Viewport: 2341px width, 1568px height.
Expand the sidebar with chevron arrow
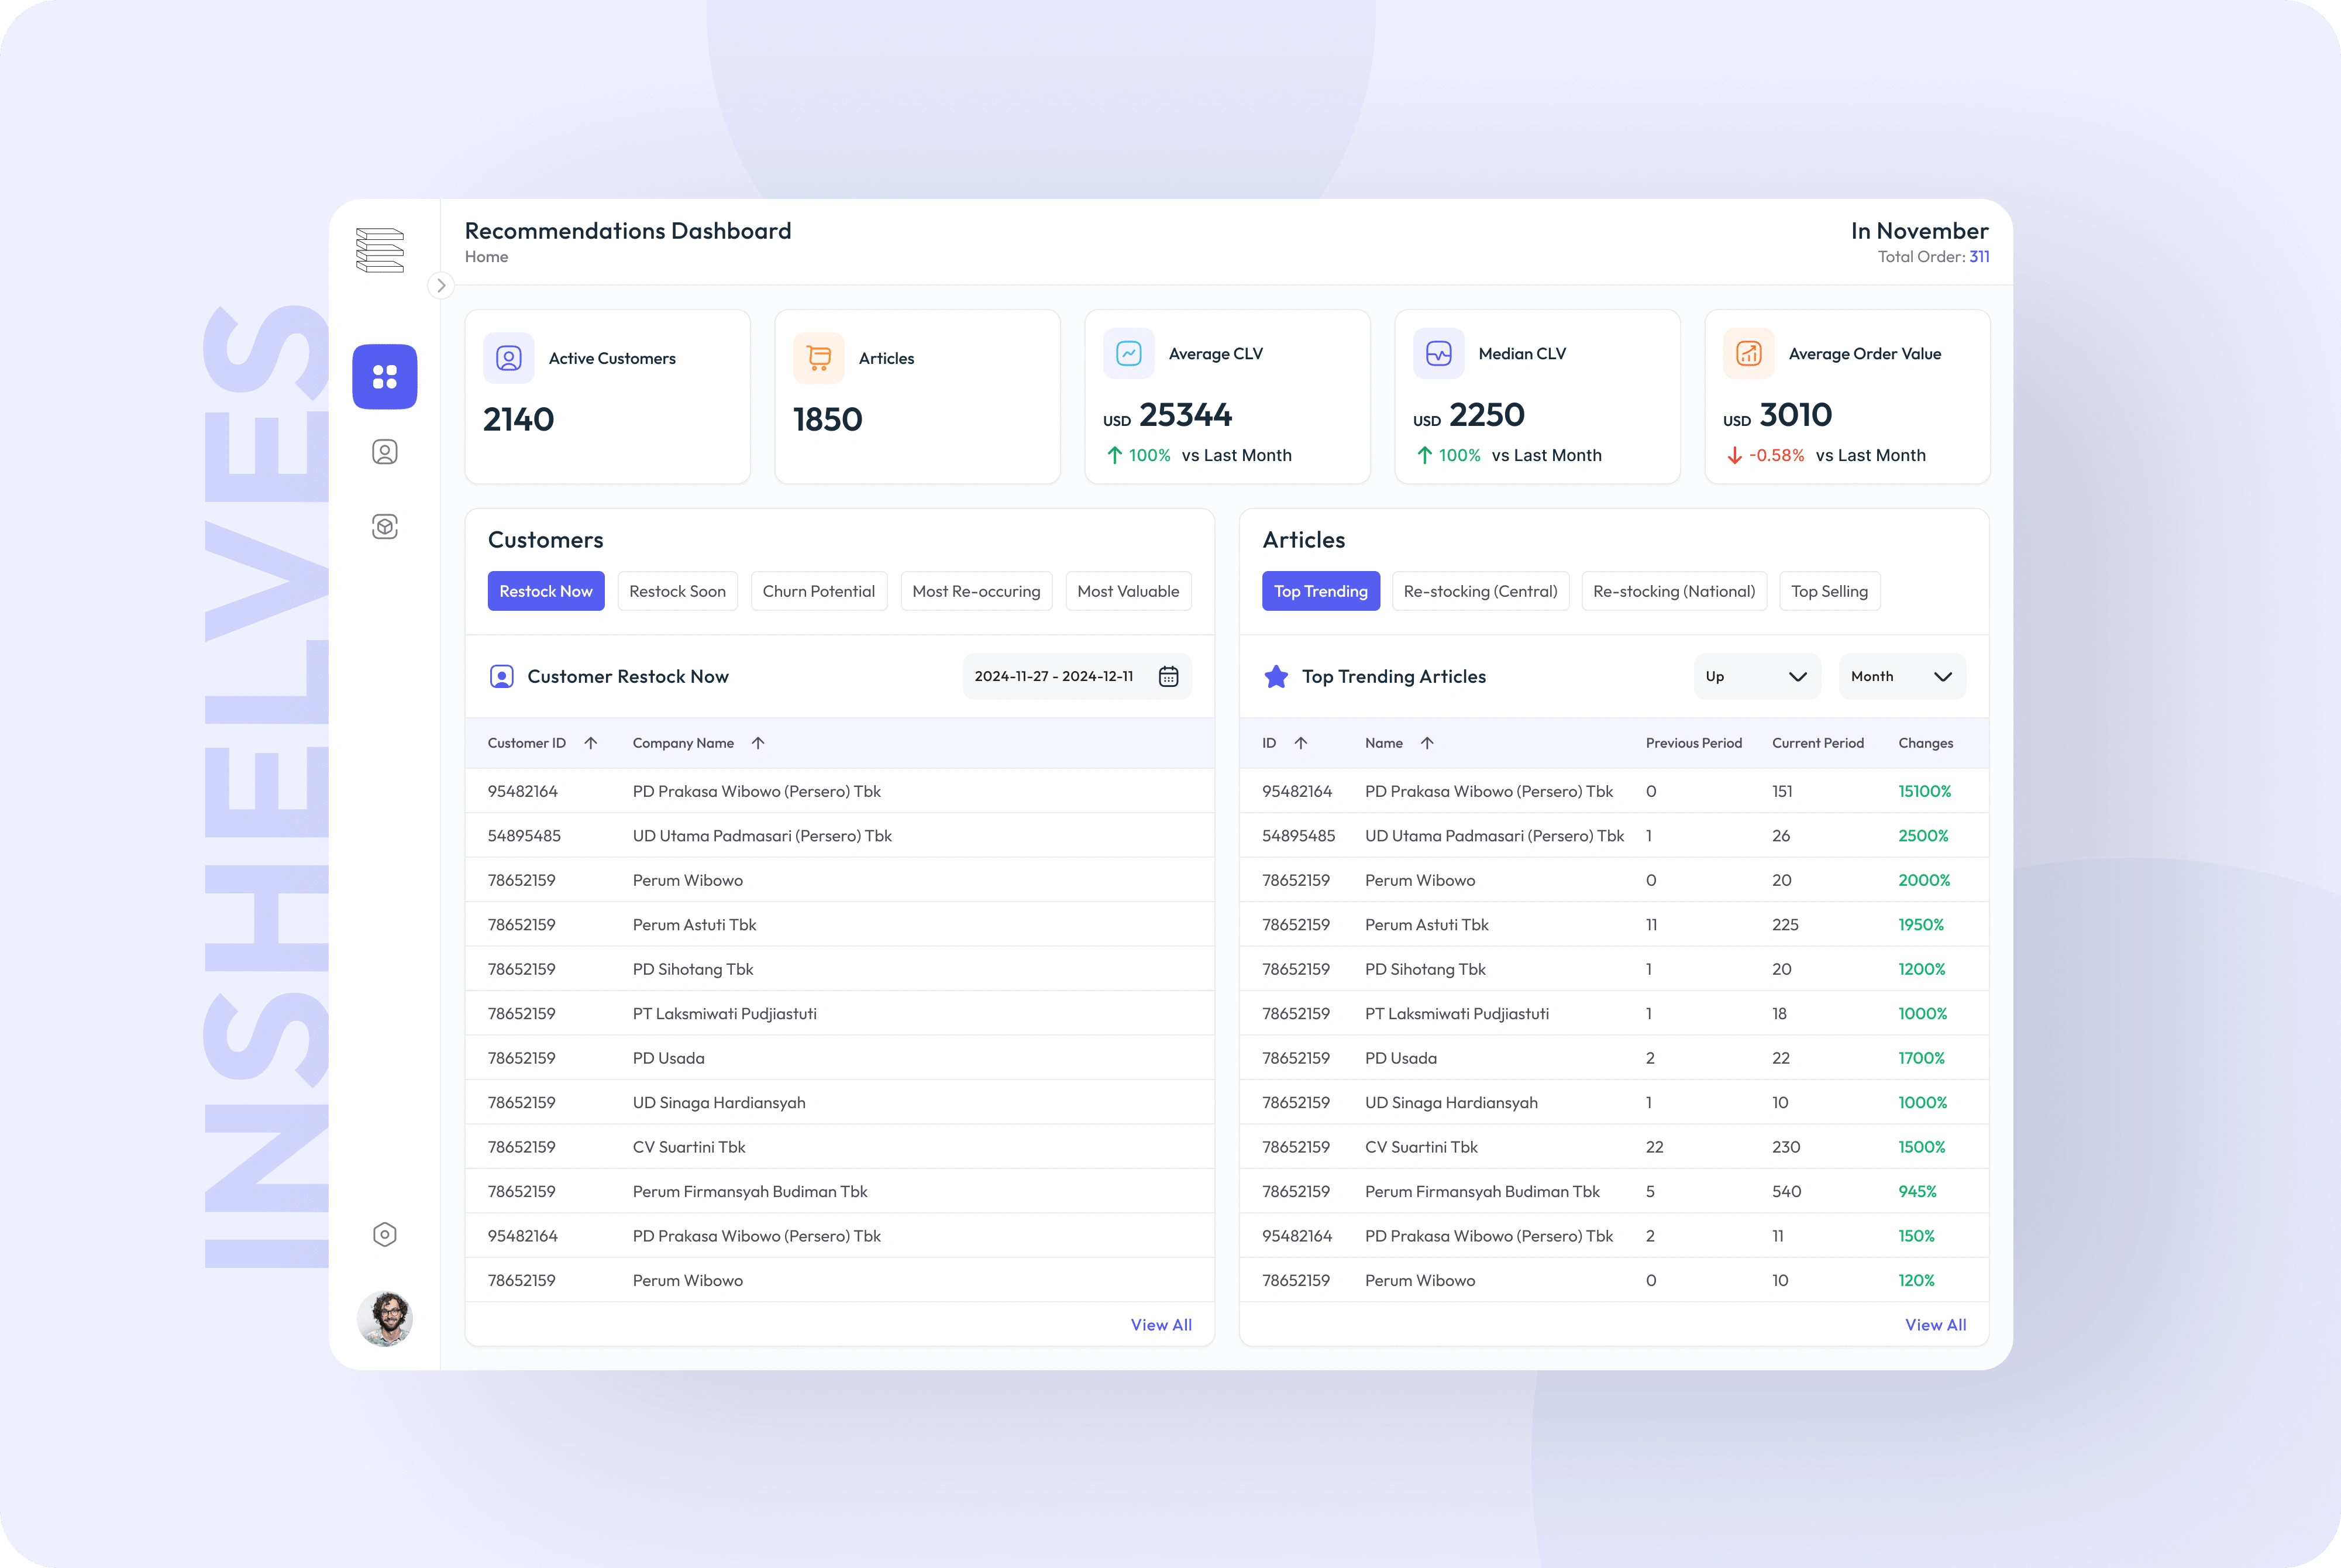pyautogui.click(x=441, y=286)
